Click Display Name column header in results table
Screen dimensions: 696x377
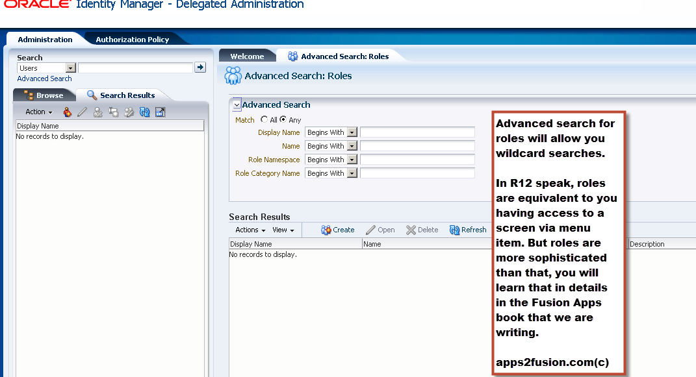[296, 244]
